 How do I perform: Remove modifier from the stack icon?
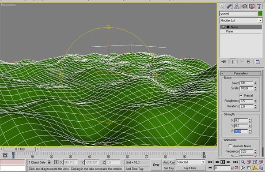pos(248,62)
